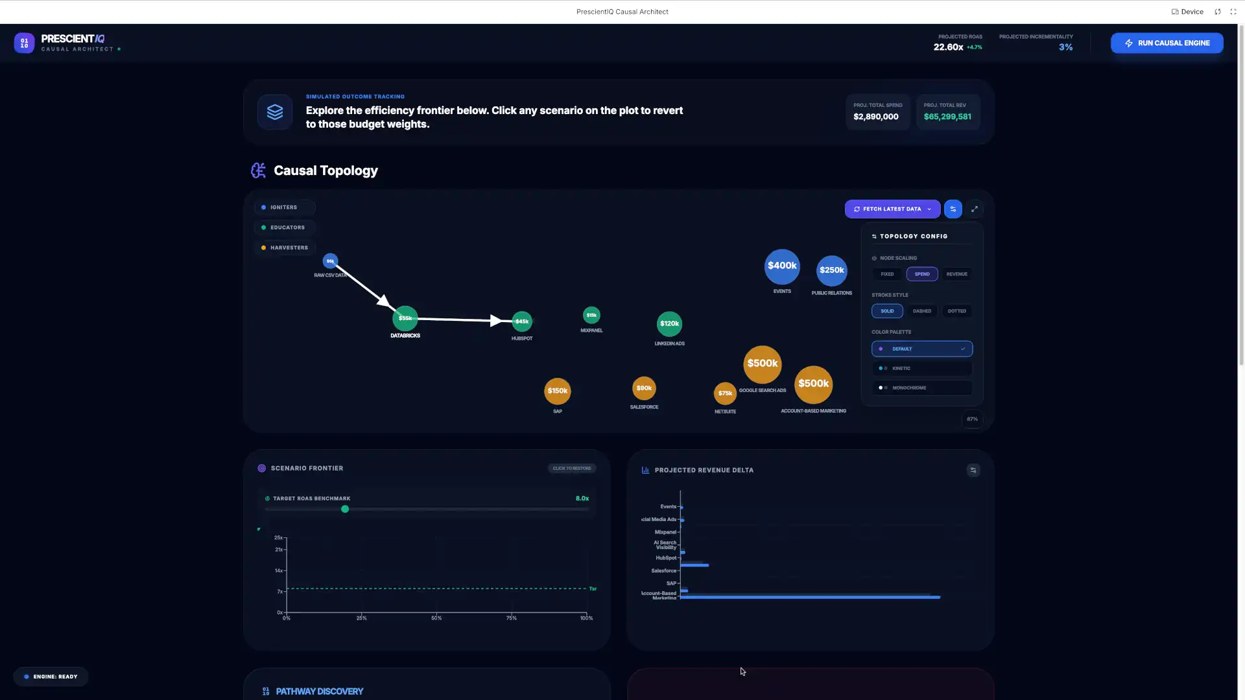Image resolution: width=1245 pixels, height=700 pixels.
Task: Toggle the EDUCATORS legend filter
Action: (284, 227)
